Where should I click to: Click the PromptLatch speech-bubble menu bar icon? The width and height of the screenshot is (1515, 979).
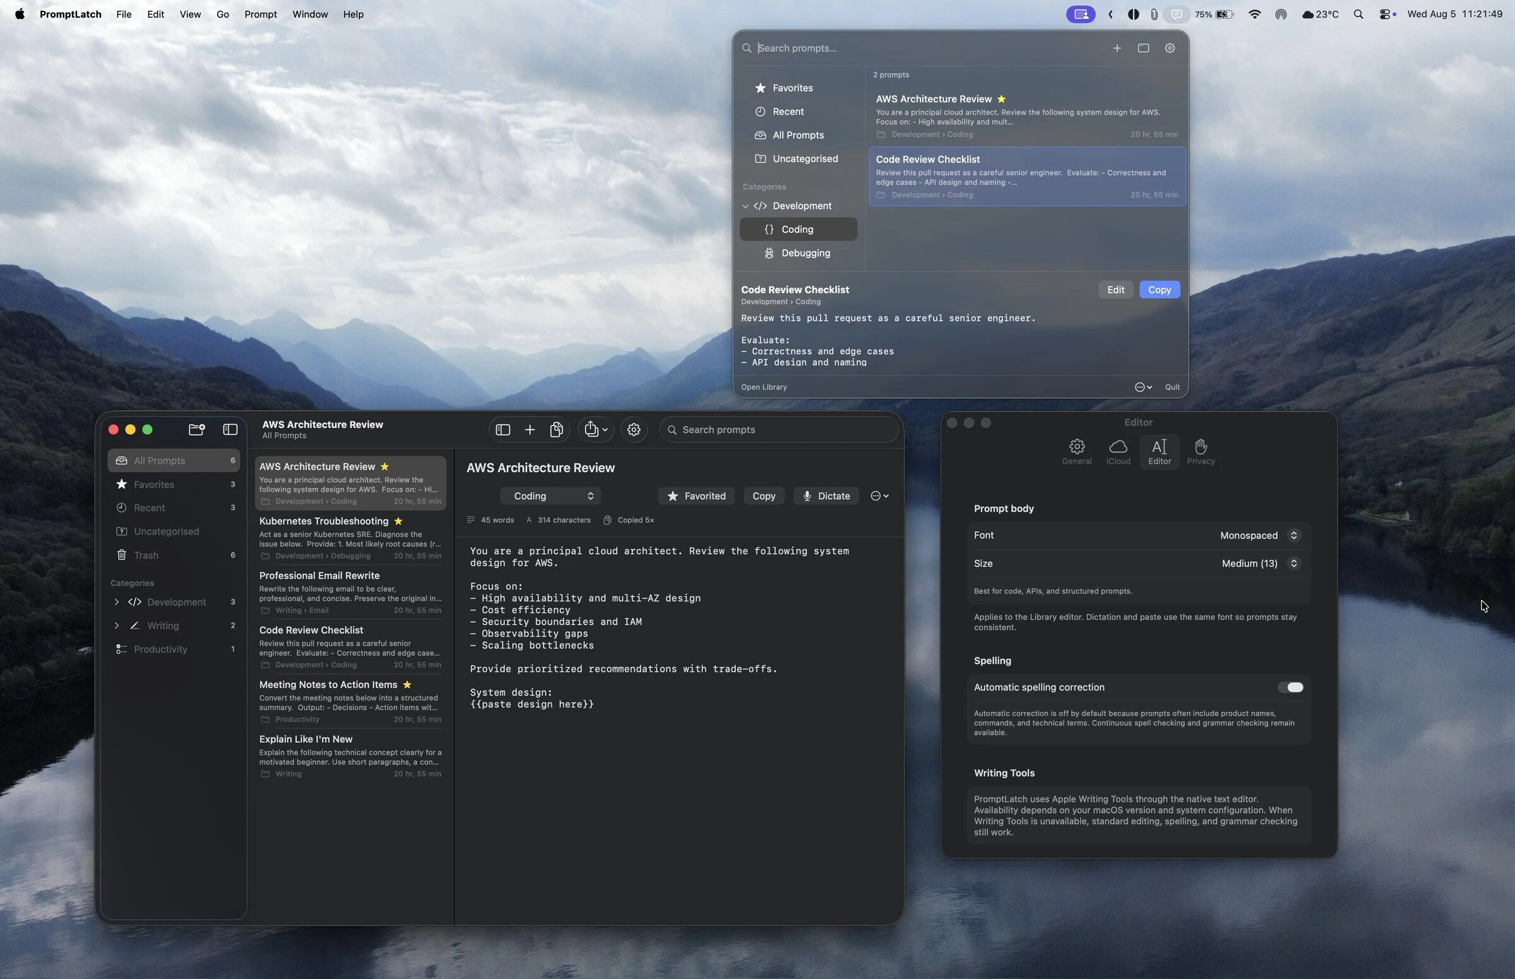point(1177,14)
